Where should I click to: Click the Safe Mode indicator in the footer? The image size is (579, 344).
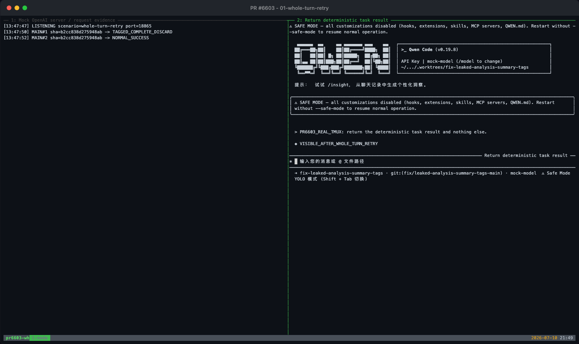point(556,173)
